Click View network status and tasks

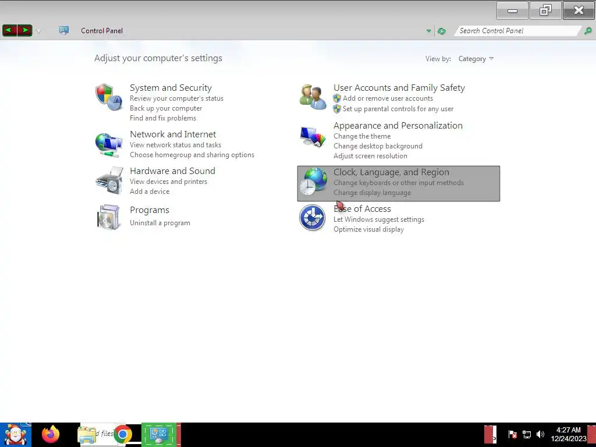[x=175, y=145]
